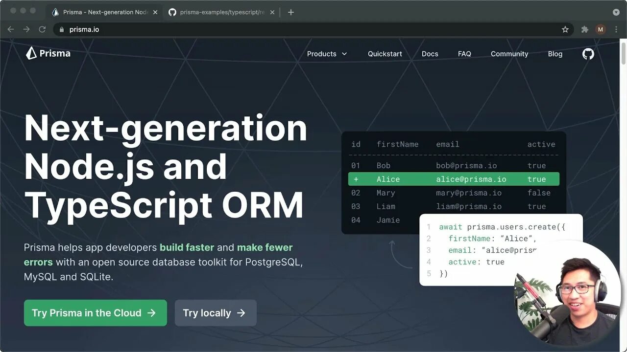Open a new tab with the plus icon
627x352 pixels.
(291, 12)
